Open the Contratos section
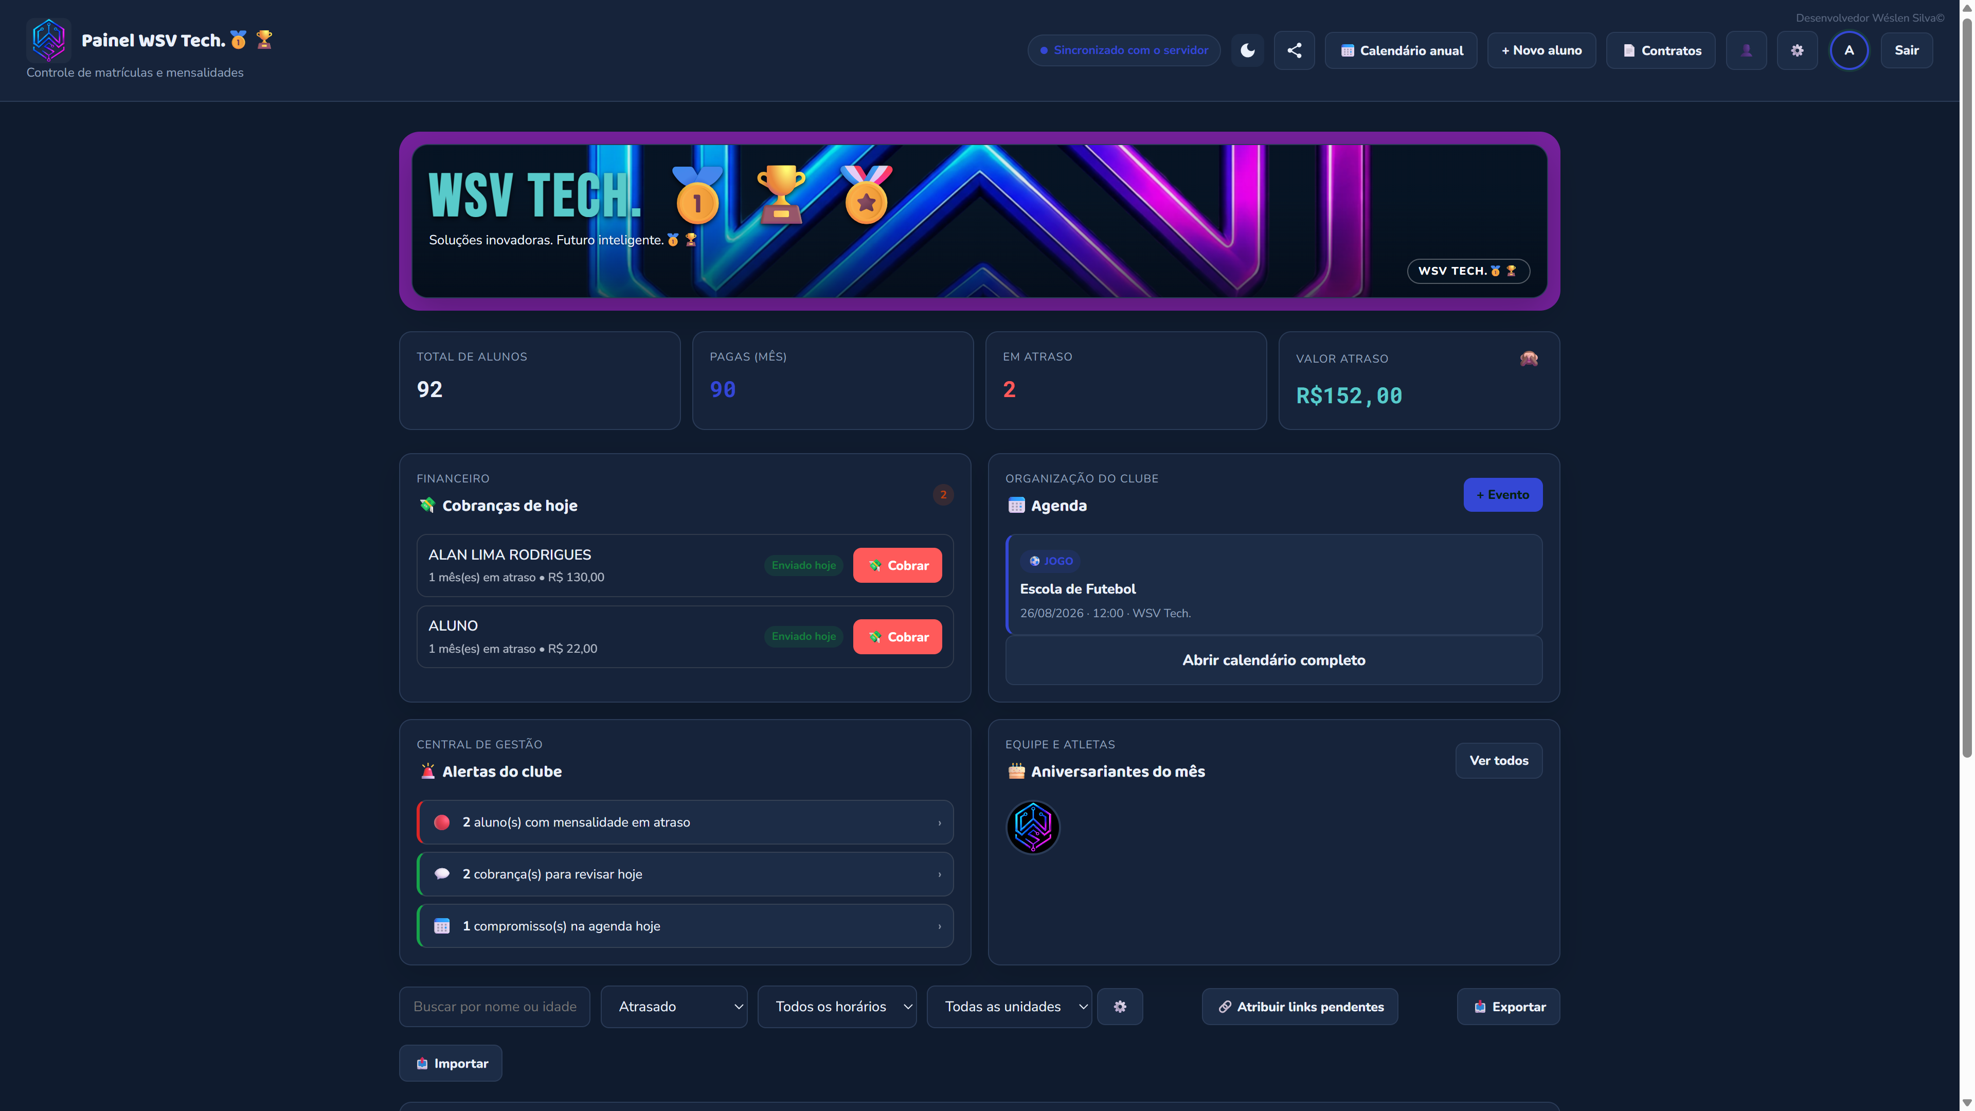The width and height of the screenshot is (1975, 1111). click(x=1661, y=50)
